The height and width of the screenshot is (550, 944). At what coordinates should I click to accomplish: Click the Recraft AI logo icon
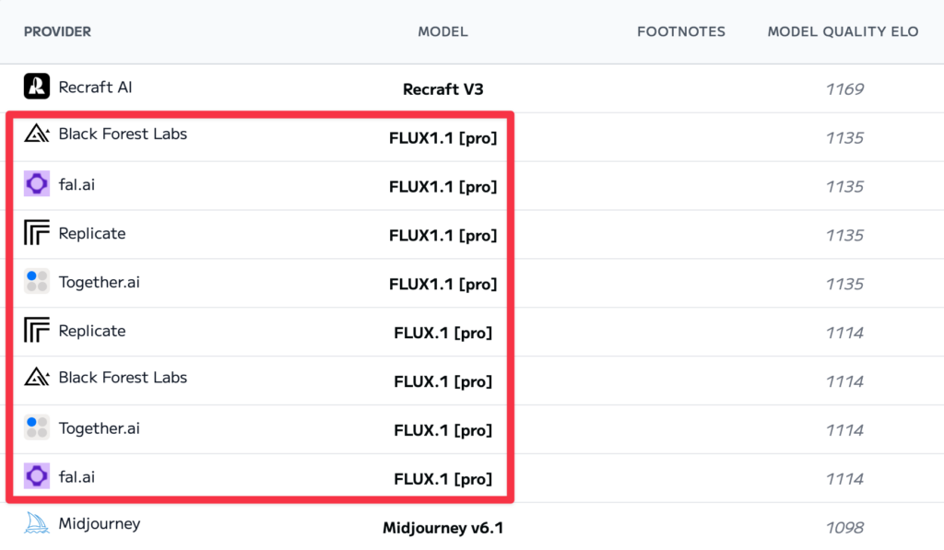tap(37, 87)
